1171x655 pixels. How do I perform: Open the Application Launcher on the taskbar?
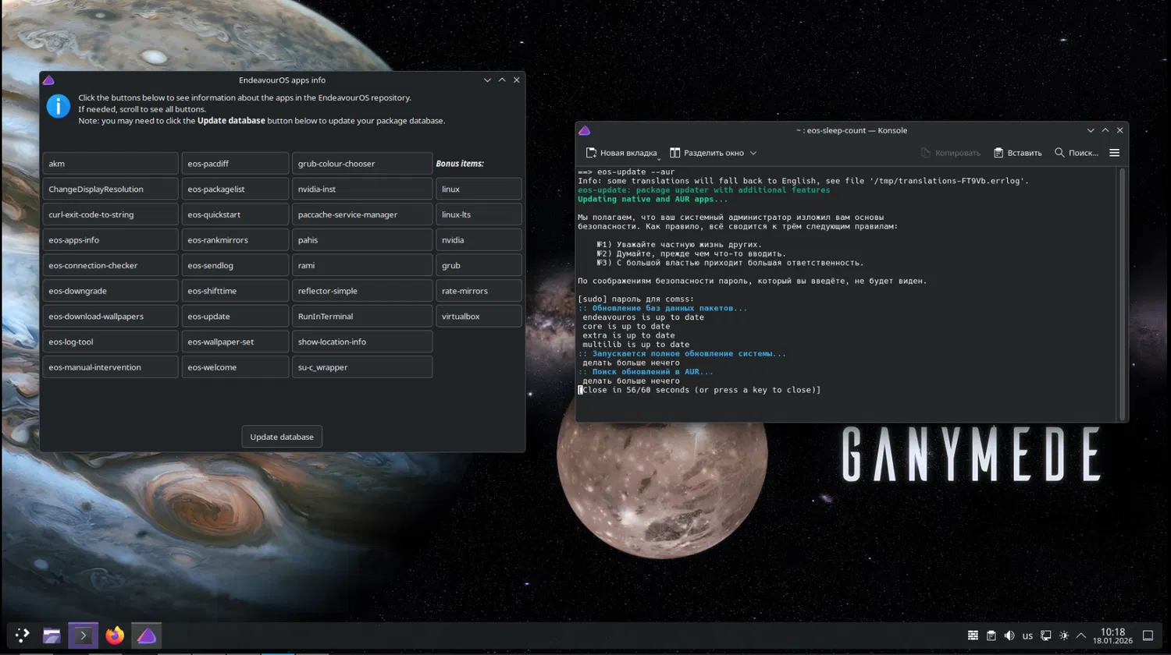(x=22, y=636)
